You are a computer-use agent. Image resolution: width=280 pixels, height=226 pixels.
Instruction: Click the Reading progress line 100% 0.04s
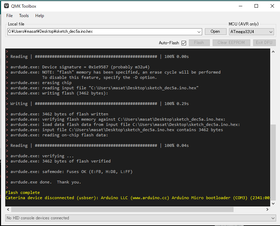100,145
